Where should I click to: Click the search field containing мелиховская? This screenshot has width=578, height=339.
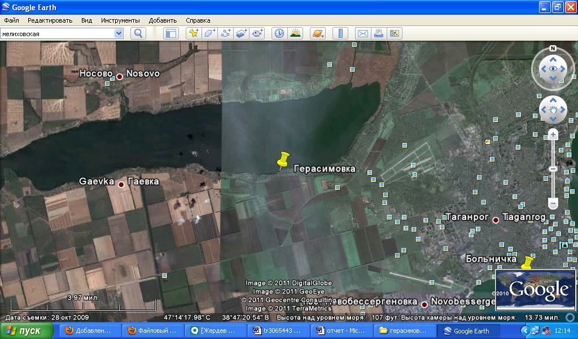(58, 33)
